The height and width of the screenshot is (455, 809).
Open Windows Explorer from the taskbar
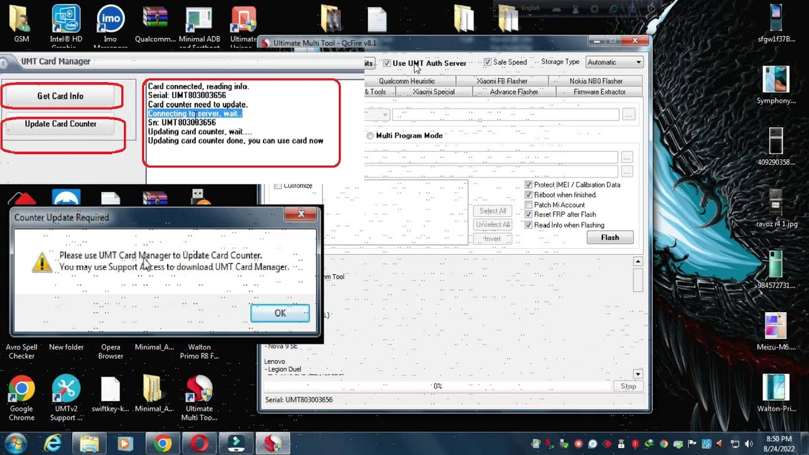point(89,444)
